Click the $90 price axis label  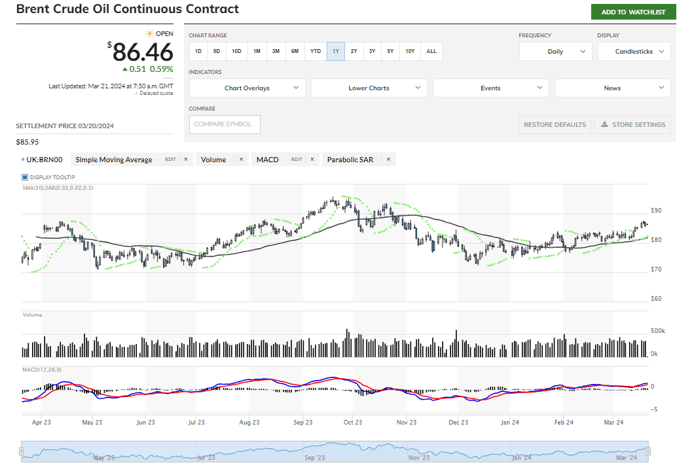[x=656, y=210]
